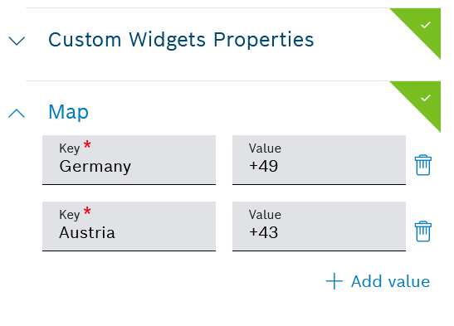
Task: Edit the +49 value field
Action: pyautogui.click(x=319, y=159)
